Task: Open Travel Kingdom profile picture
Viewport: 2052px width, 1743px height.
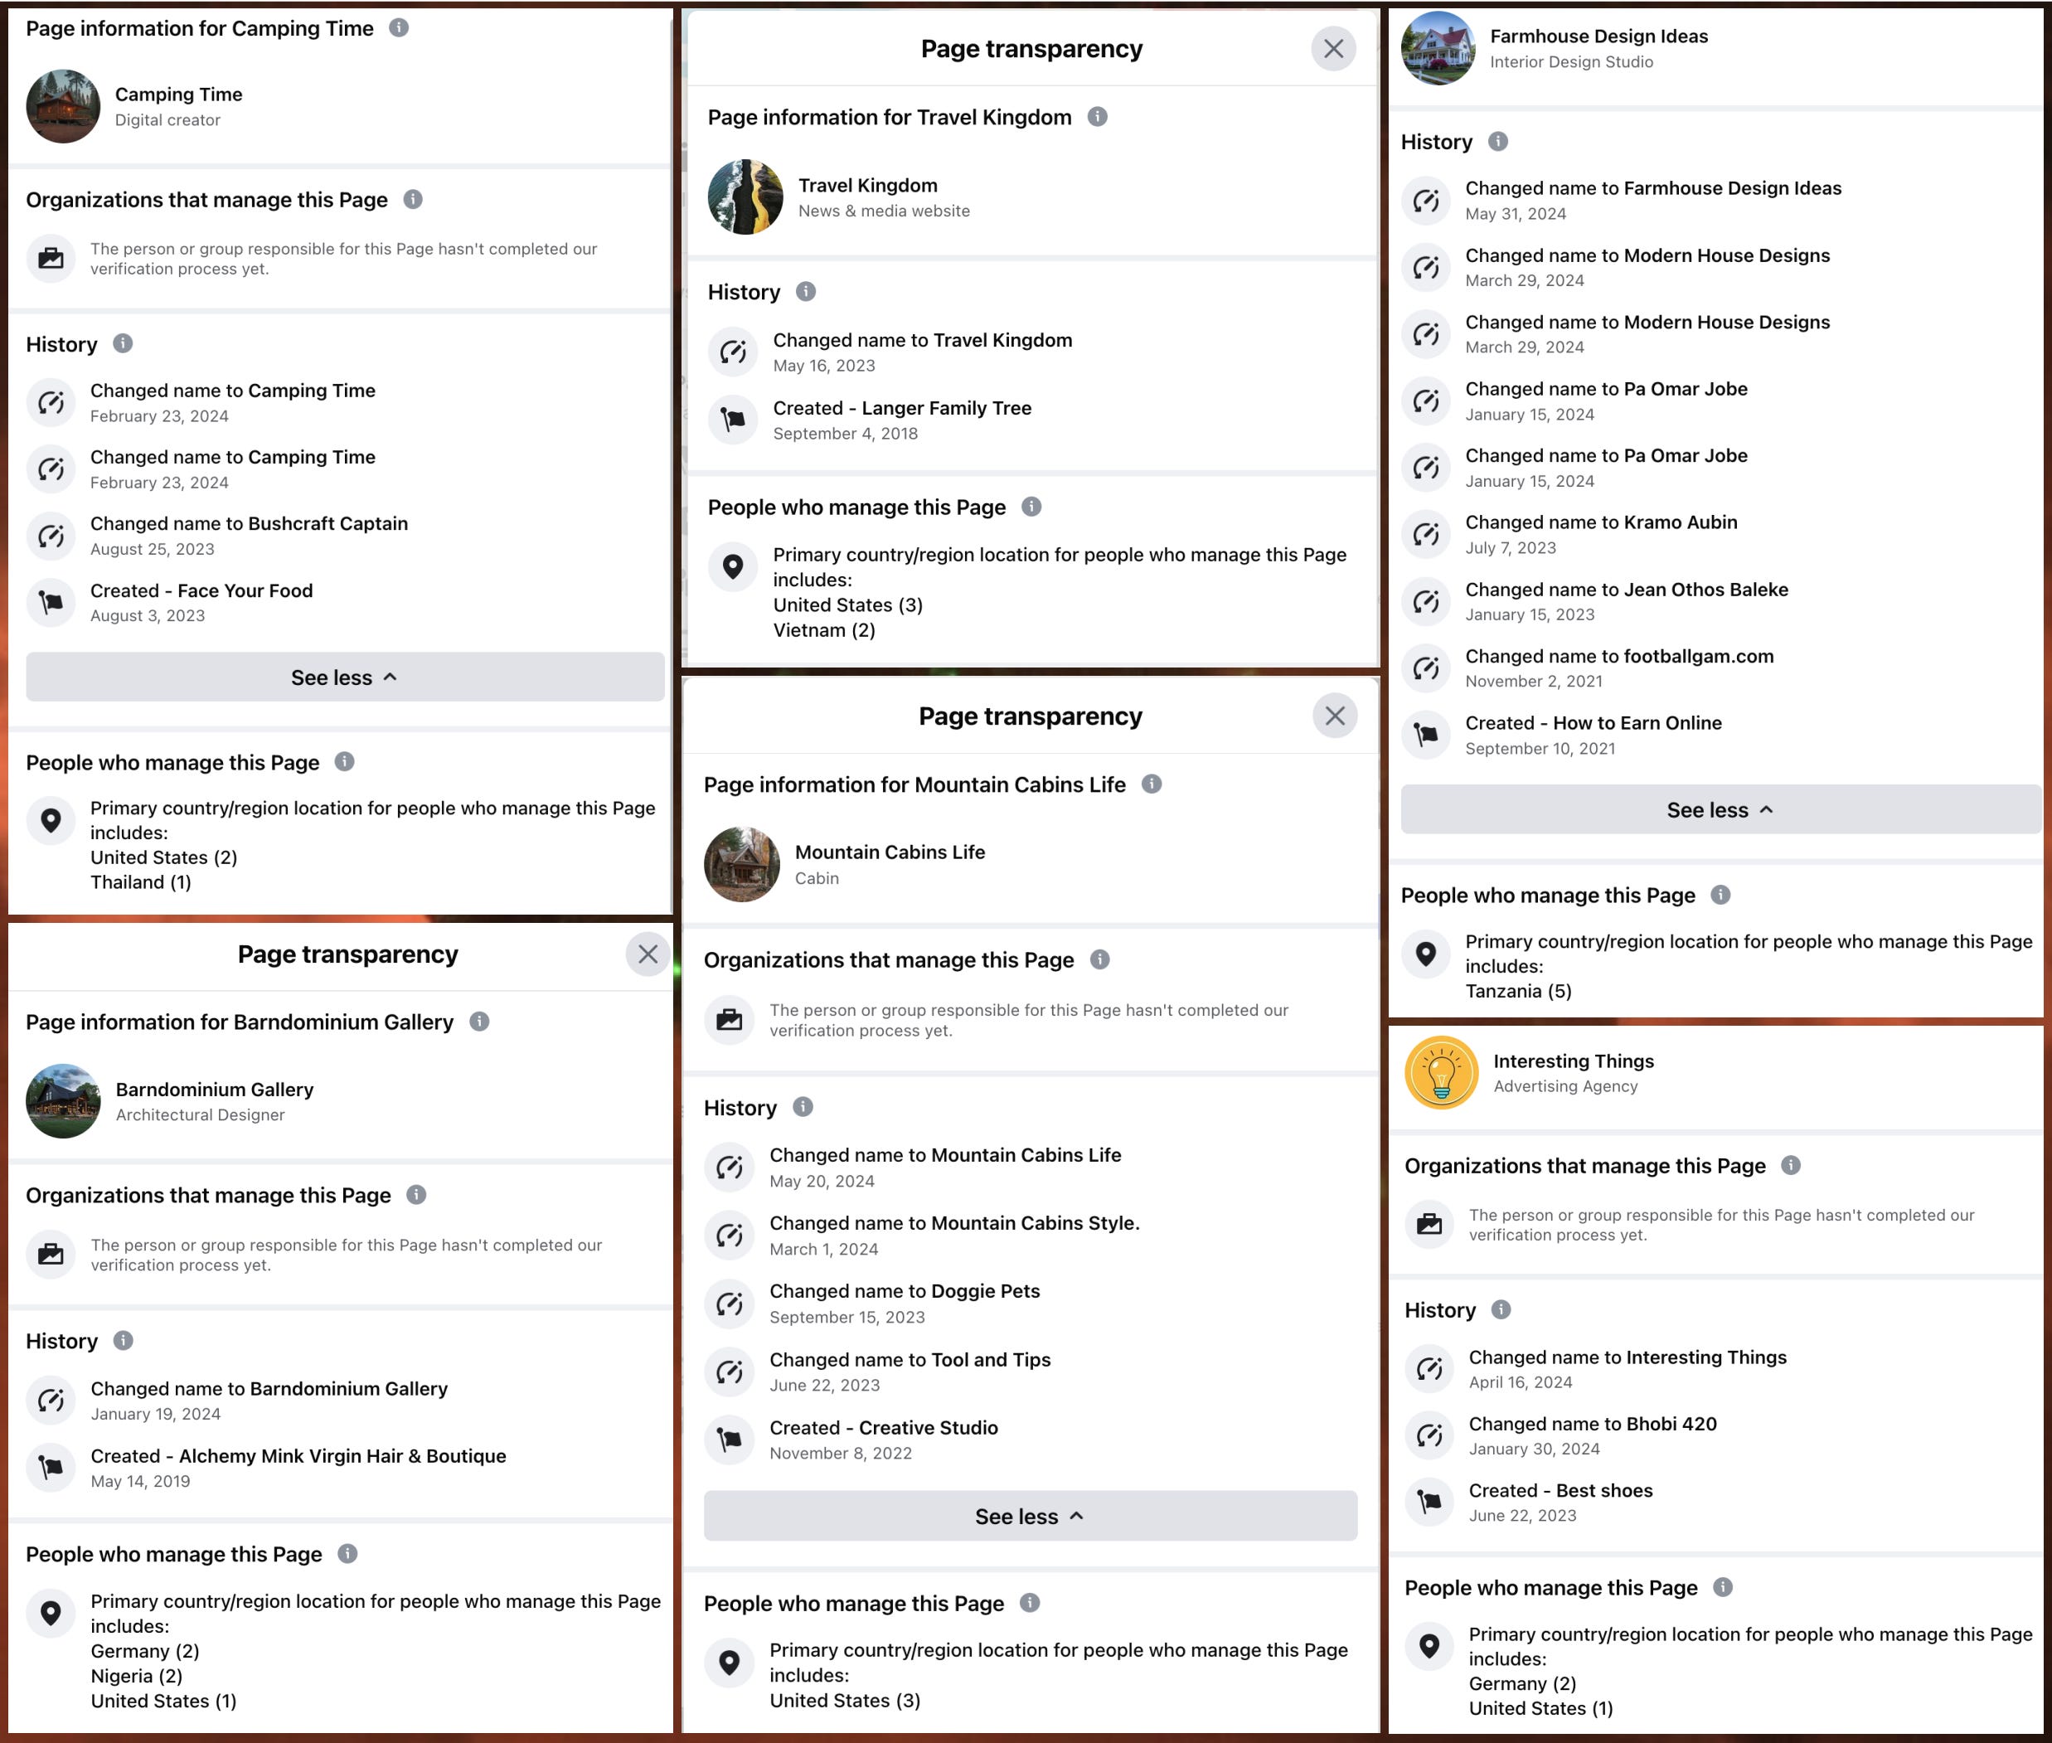Action: [x=746, y=197]
